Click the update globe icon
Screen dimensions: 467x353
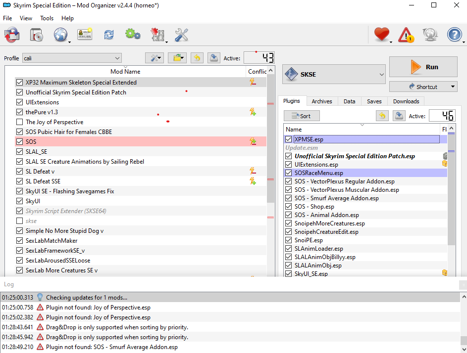[x=430, y=35]
